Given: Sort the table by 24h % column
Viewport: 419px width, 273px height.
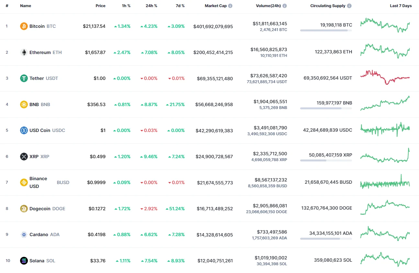Looking at the screenshot, I should [152, 5].
